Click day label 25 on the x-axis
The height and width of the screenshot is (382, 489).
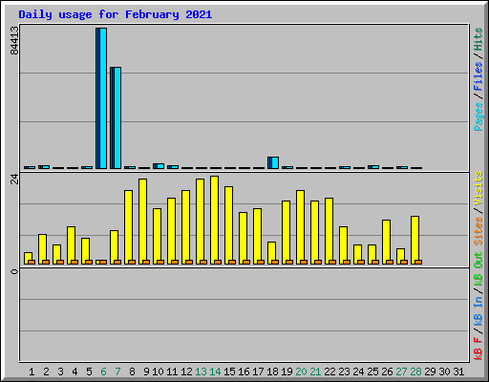[372, 371]
